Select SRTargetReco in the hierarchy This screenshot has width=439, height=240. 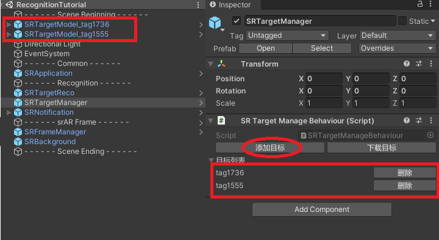(x=49, y=93)
